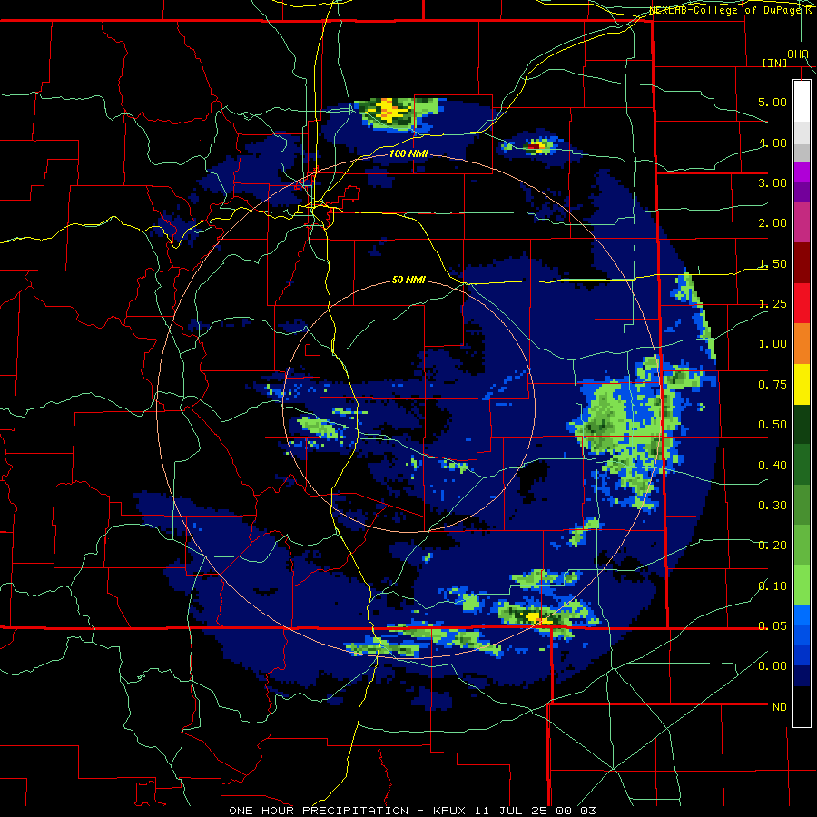This screenshot has height=817, width=817.
Task: Pick the dark green 0.50 legend block
Action: (802, 425)
